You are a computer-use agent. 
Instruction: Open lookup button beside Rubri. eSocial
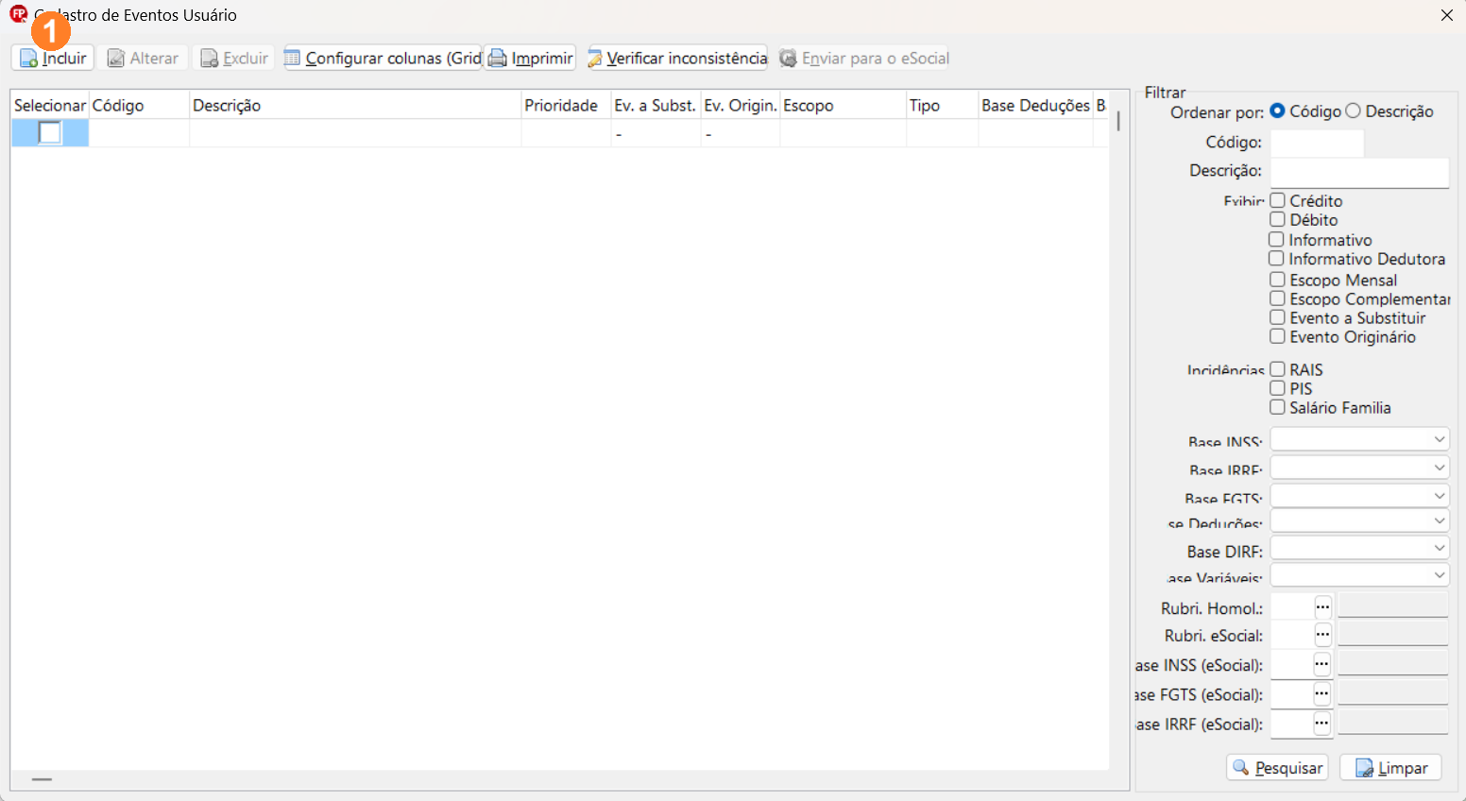(x=1322, y=635)
